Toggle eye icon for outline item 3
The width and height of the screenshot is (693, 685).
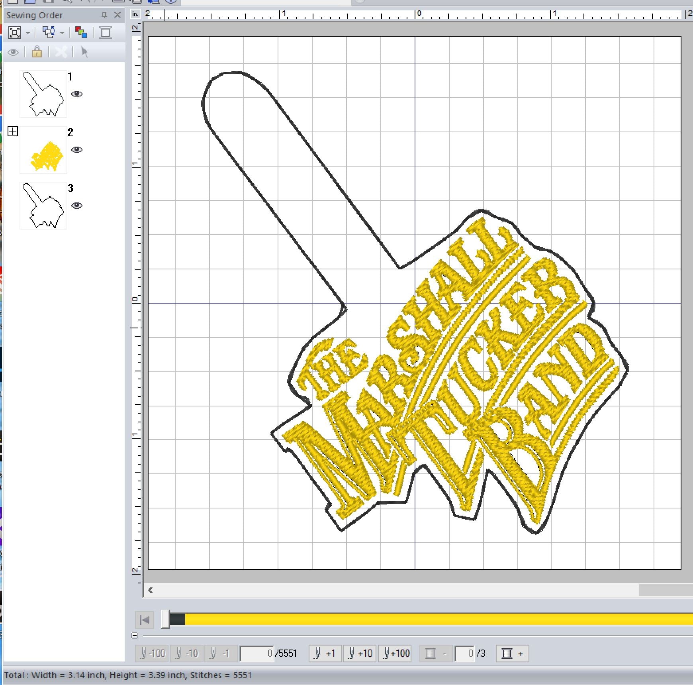point(77,206)
